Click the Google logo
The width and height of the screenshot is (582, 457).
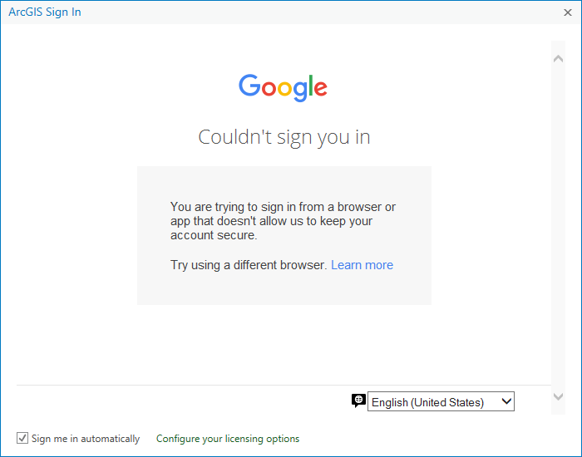283,87
